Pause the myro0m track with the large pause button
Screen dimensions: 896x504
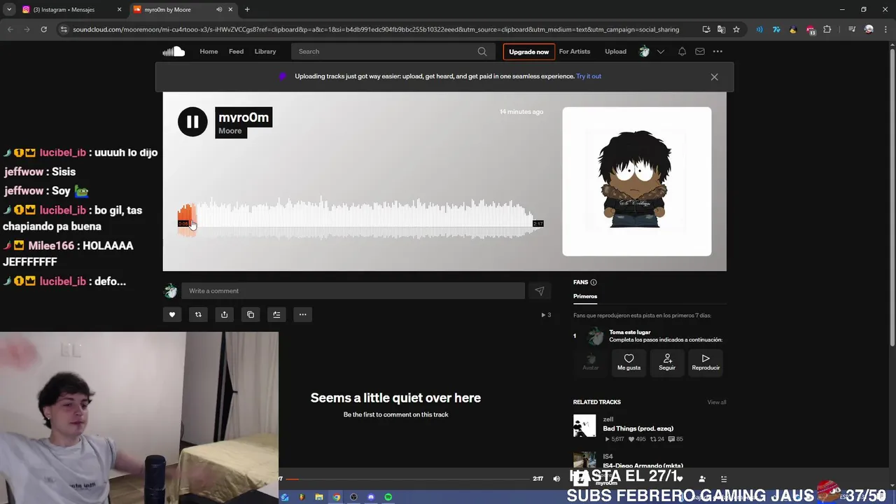[x=192, y=122]
